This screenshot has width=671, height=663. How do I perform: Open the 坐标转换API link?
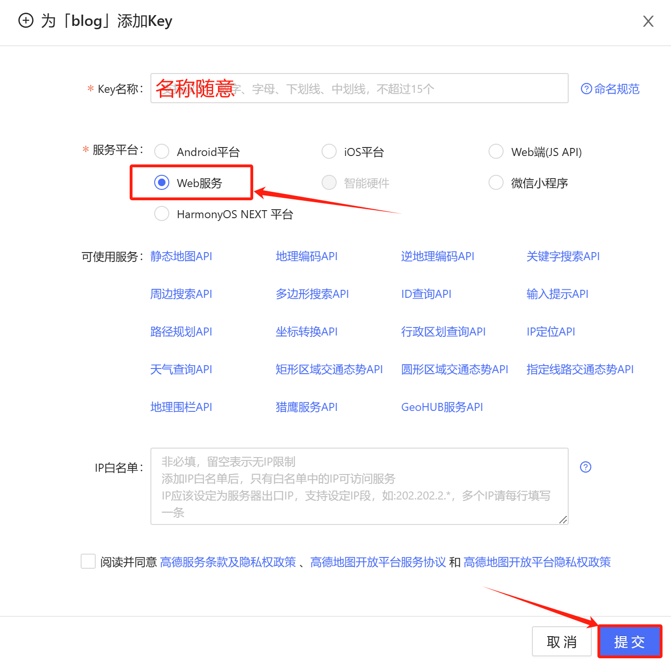[x=307, y=332]
